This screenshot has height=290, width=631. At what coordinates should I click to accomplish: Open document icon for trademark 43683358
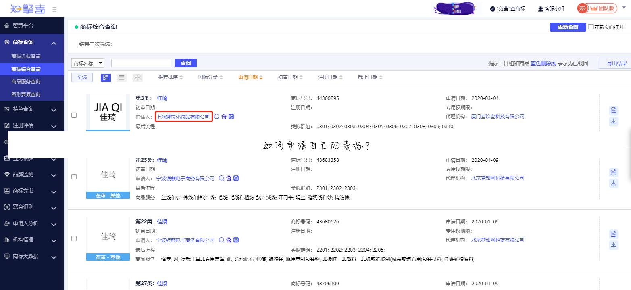[613, 172]
